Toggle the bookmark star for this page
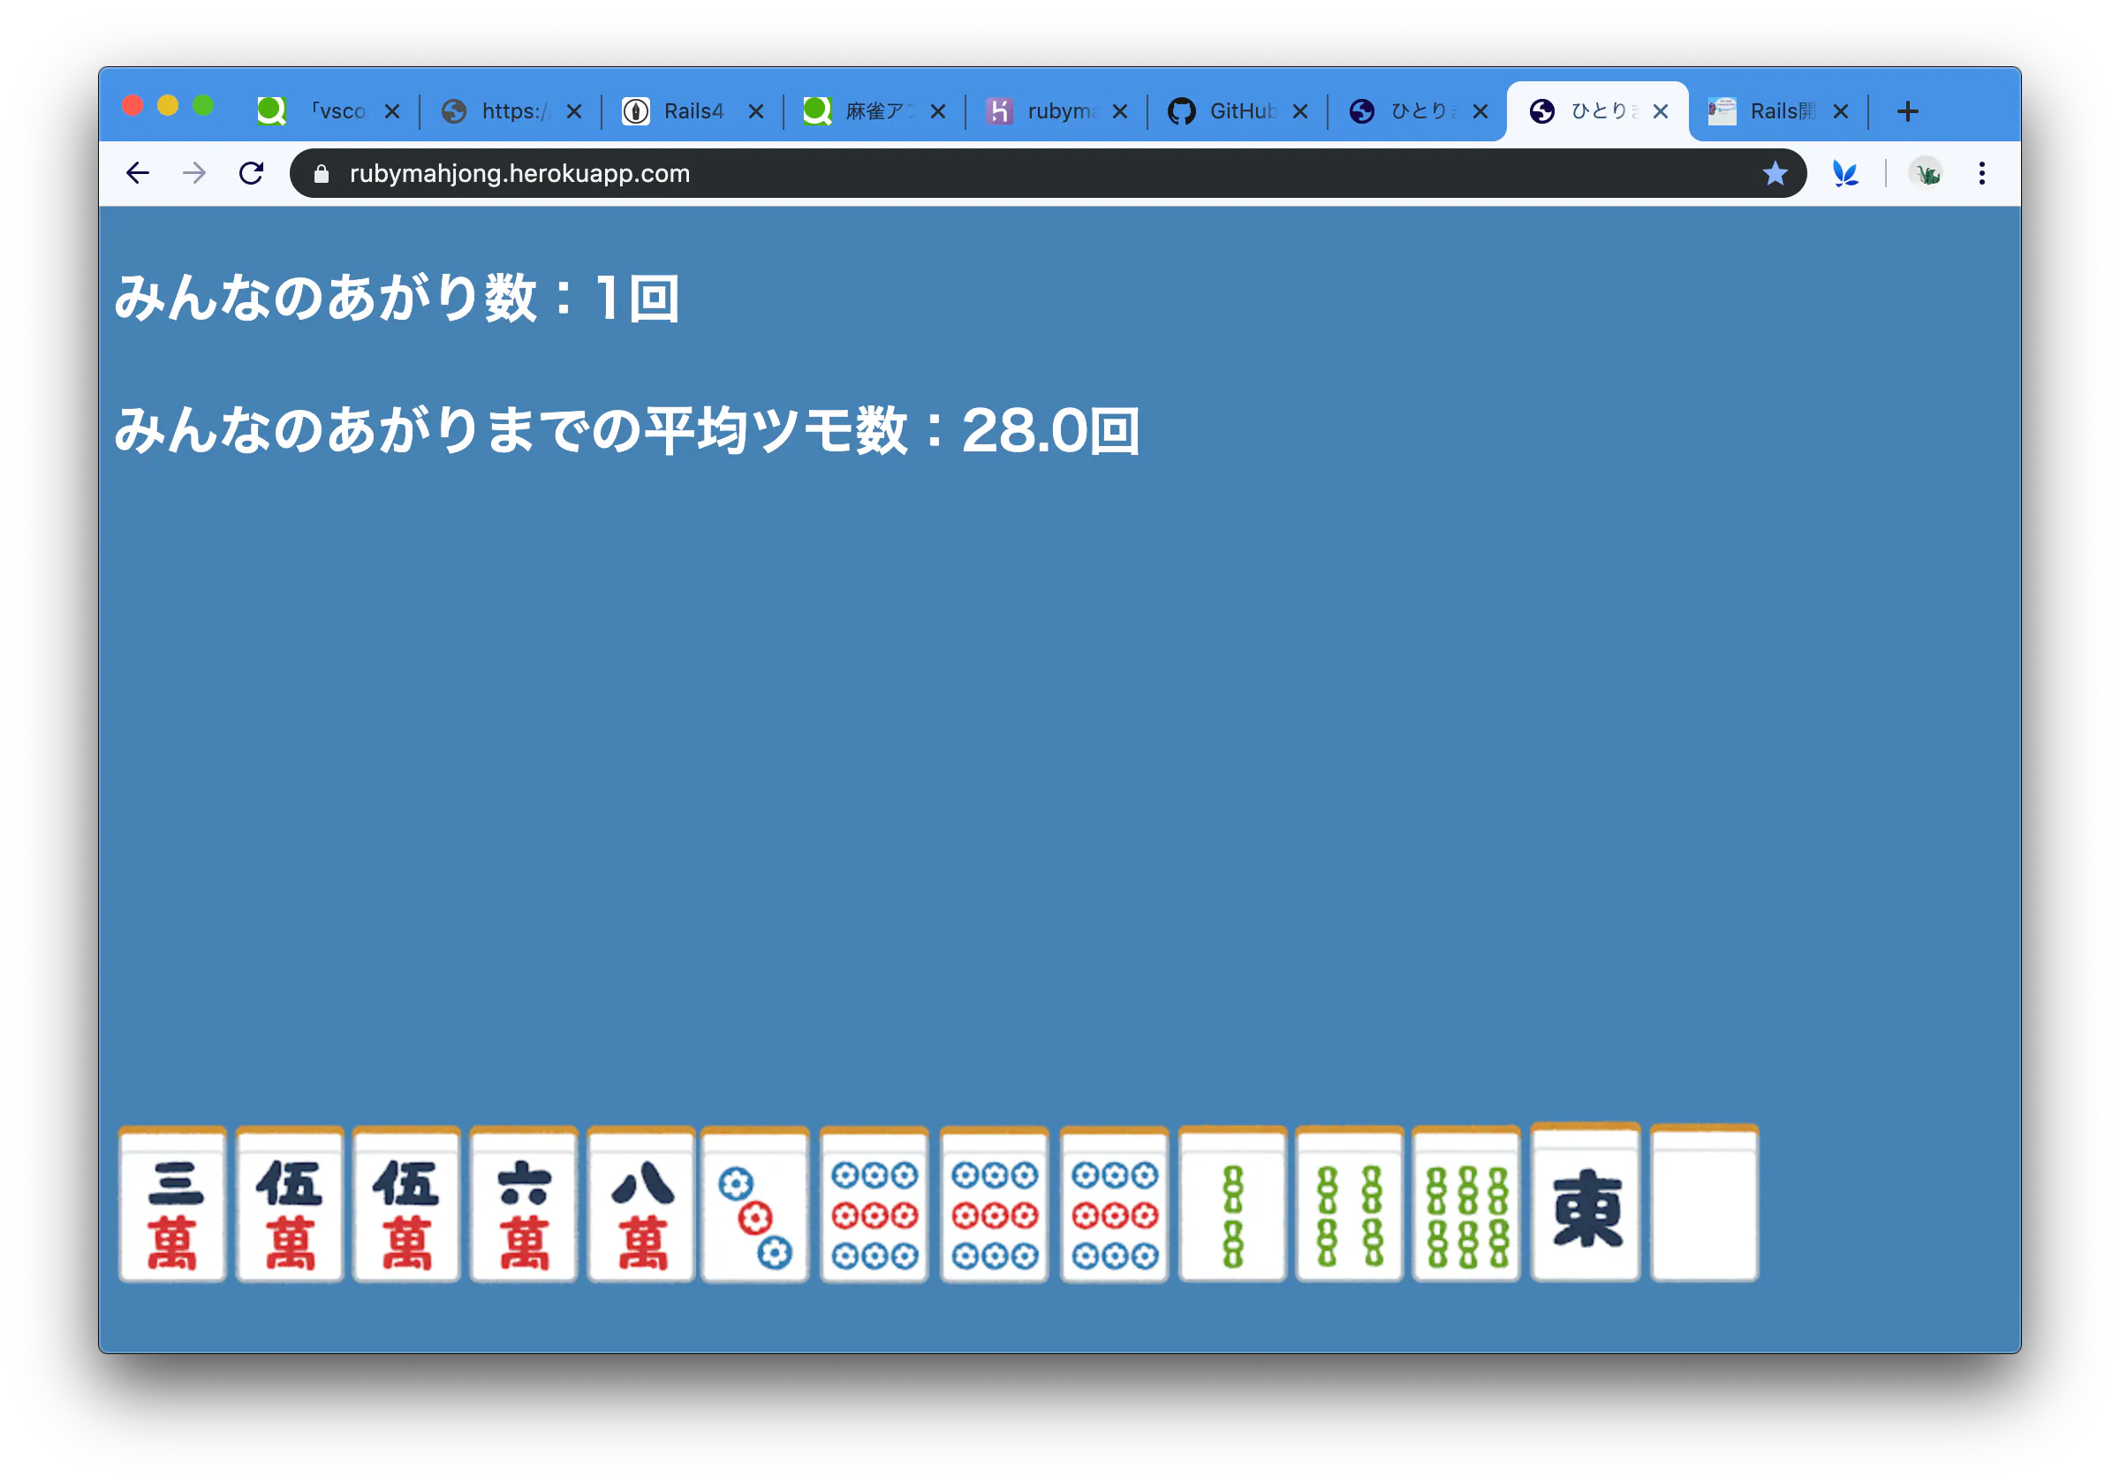The width and height of the screenshot is (2120, 1484). (1775, 172)
